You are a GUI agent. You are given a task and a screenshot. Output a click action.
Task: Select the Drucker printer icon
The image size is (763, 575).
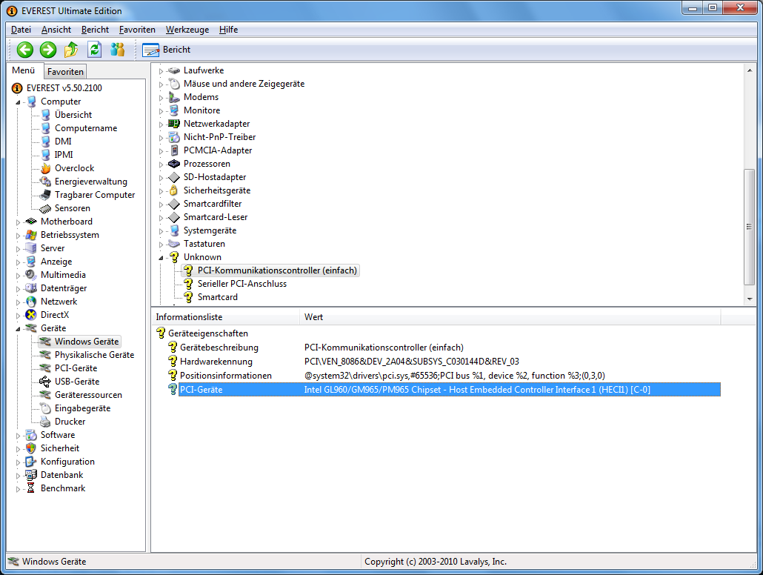point(45,422)
